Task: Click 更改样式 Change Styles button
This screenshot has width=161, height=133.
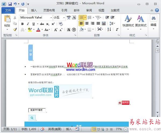Action: tap(141, 23)
